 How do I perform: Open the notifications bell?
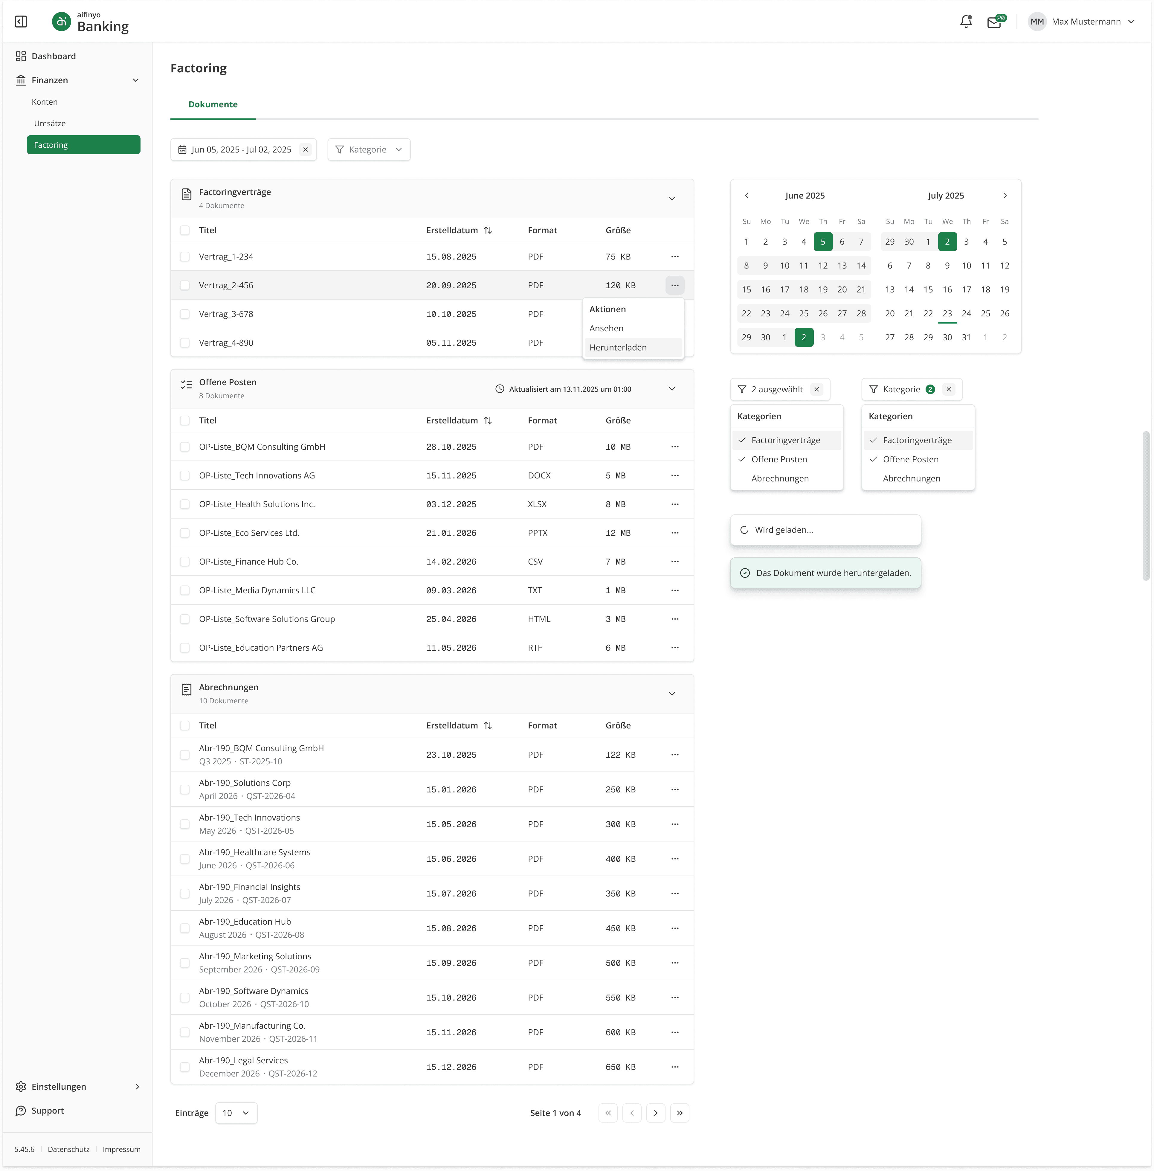tap(966, 22)
